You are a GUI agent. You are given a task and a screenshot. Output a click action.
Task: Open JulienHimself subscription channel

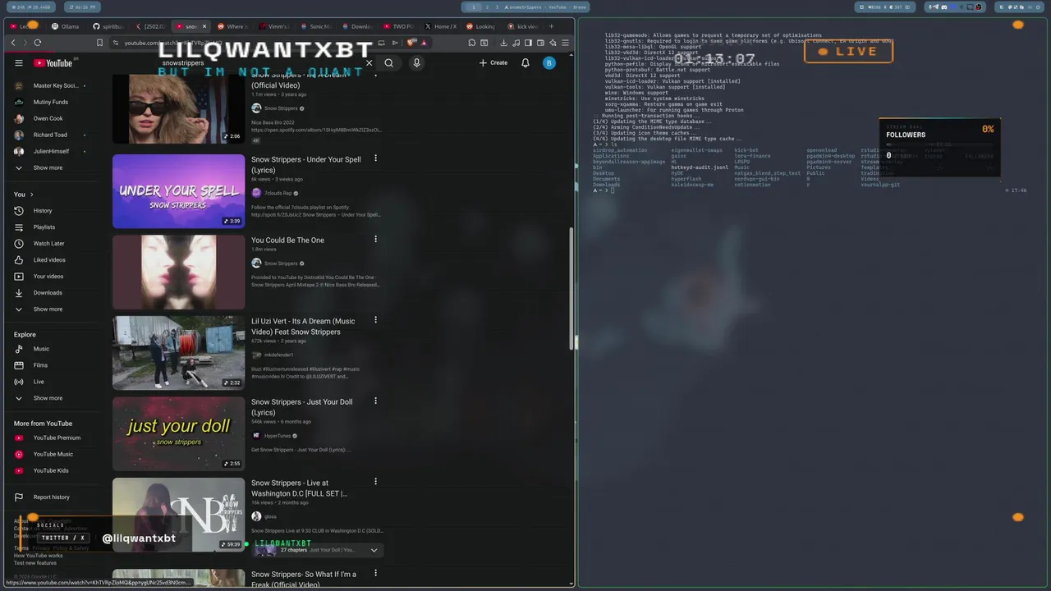[51, 151]
